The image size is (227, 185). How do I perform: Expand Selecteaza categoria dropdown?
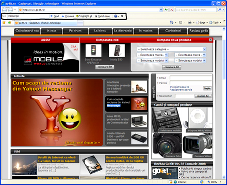[x=172, y=49]
